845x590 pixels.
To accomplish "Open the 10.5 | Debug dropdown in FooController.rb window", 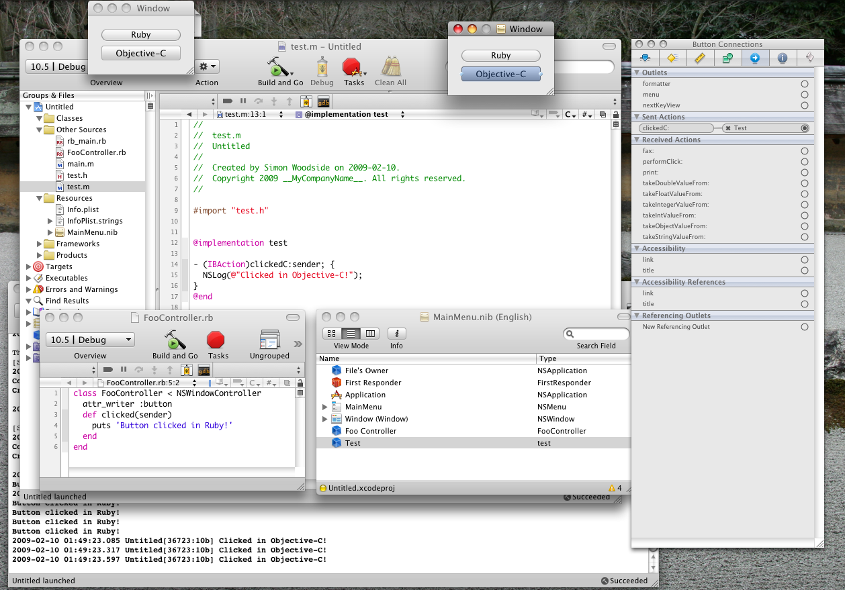I will pos(90,340).
